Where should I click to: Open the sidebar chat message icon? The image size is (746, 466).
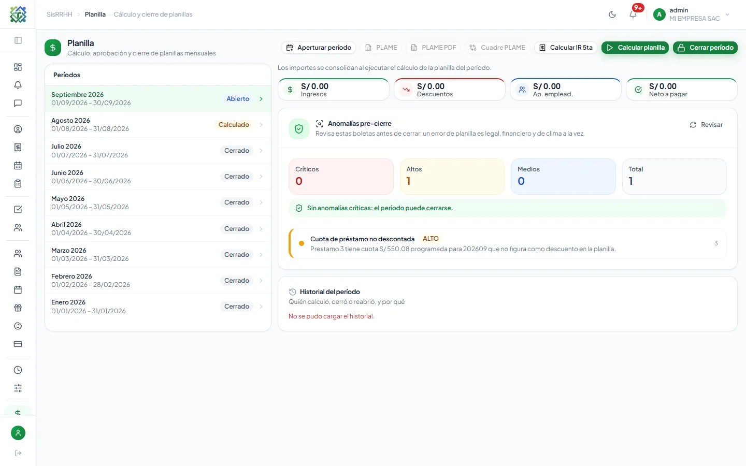coord(18,104)
